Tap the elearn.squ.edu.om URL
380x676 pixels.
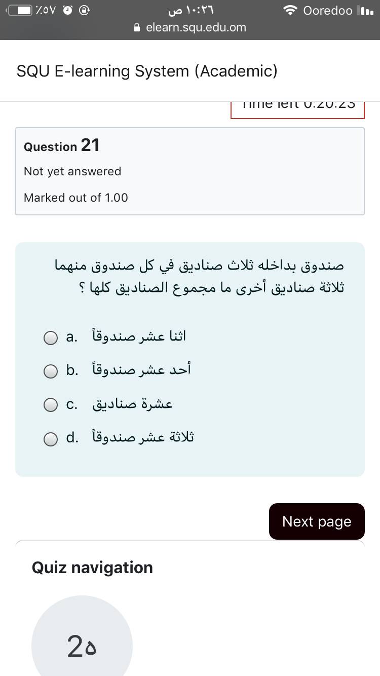pos(196,28)
